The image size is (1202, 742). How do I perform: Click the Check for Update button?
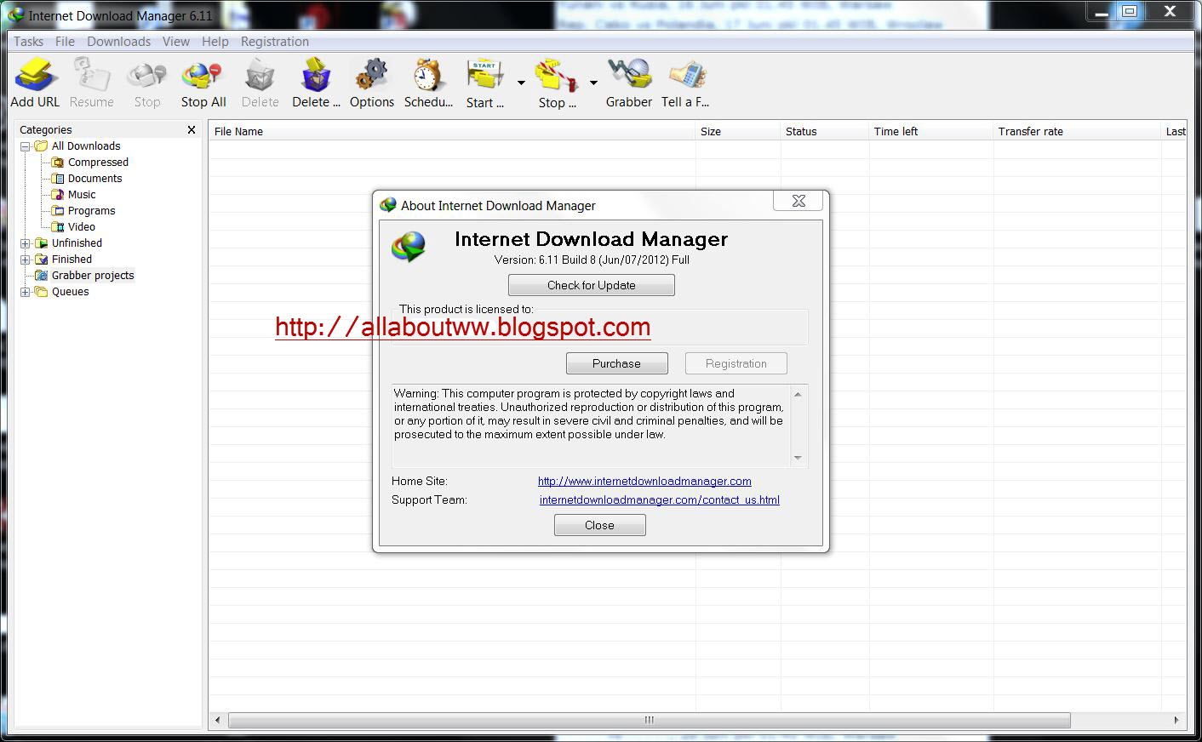pyautogui.click(x=592, y=285)
